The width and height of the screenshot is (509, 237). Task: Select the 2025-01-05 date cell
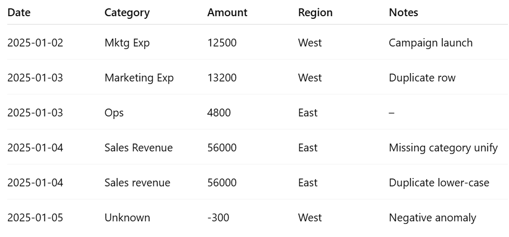(35, 218)
